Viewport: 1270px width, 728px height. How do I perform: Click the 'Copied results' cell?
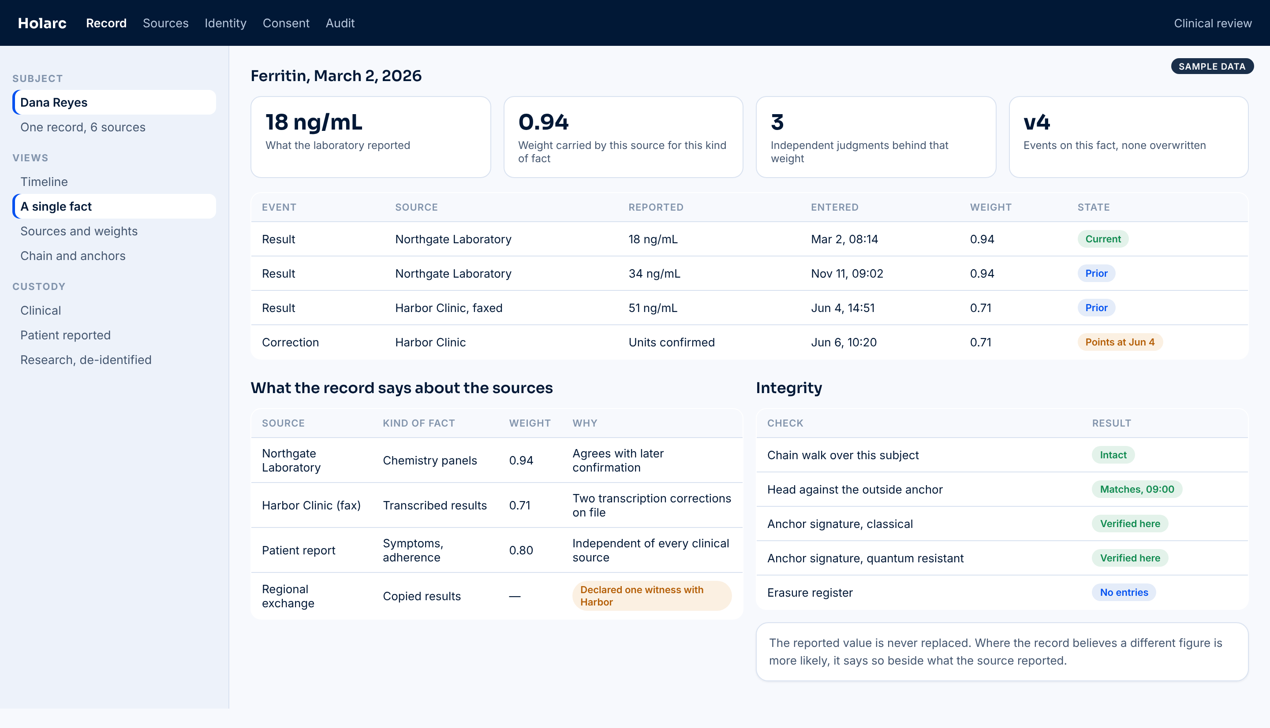point(422,597)
